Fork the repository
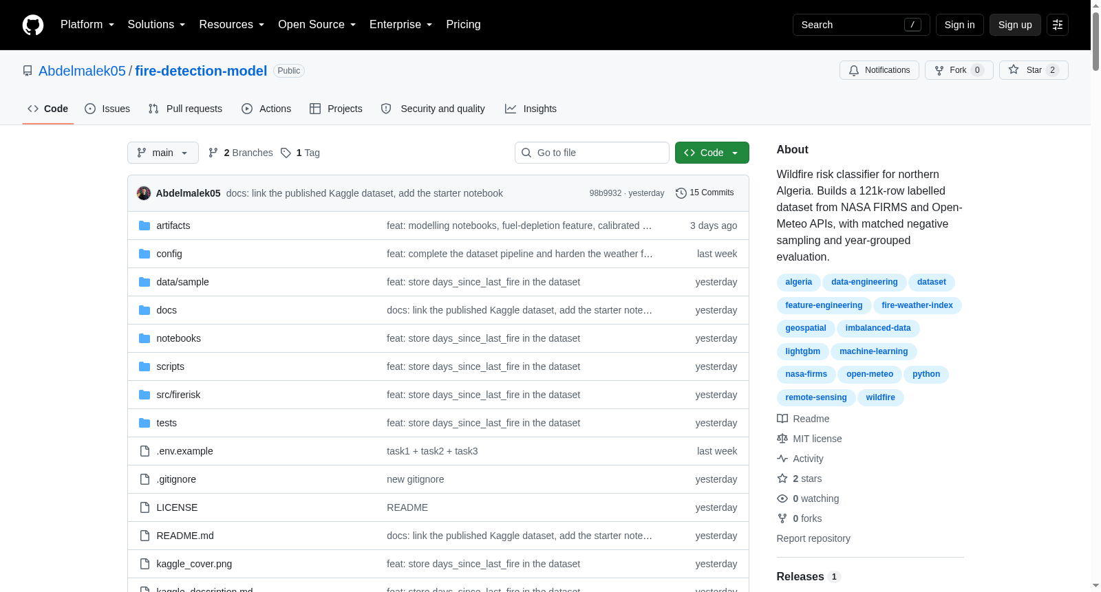1101x592 pixels. coord(959,70)
